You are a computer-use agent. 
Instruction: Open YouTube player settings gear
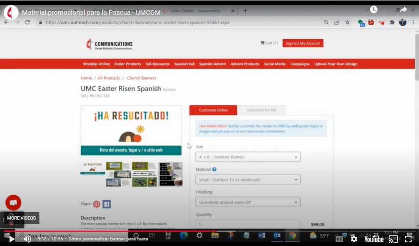tap(354, 239)
